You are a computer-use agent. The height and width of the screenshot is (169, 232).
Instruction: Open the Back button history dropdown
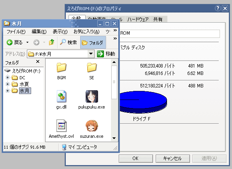coord(27,43)
